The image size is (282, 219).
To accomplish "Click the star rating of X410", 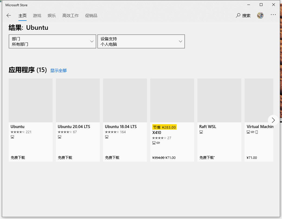I will coord(159,138).
